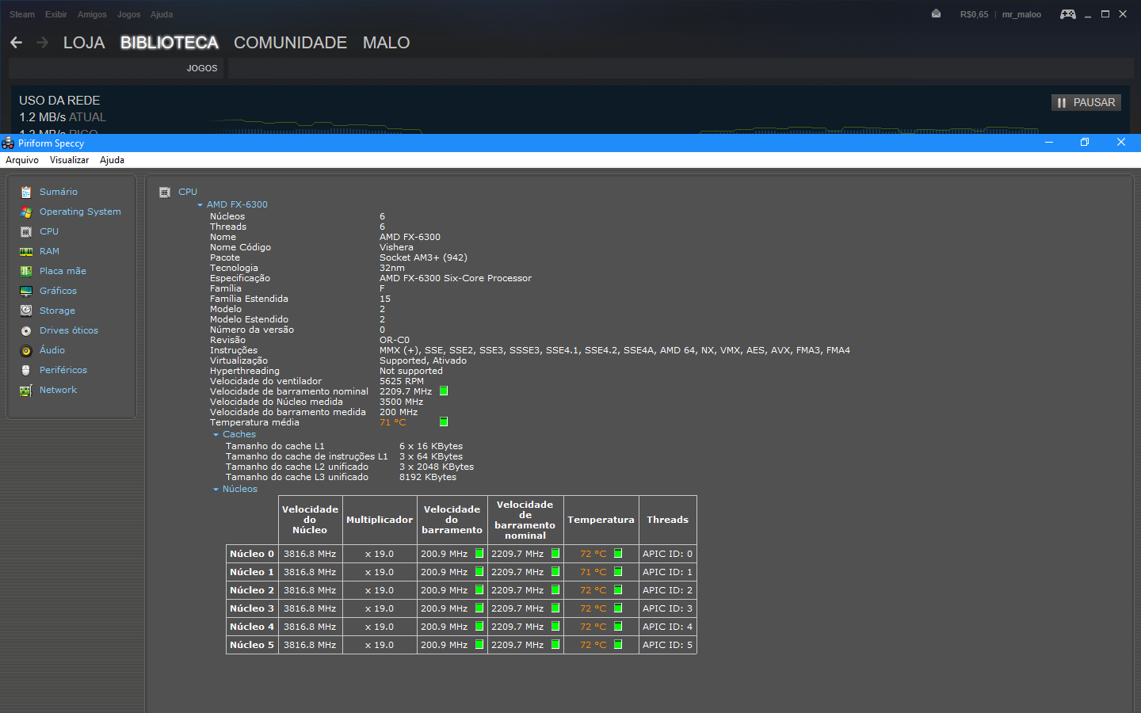
Task: Click the Drives óticos disc icon
Action: [26, 330]
